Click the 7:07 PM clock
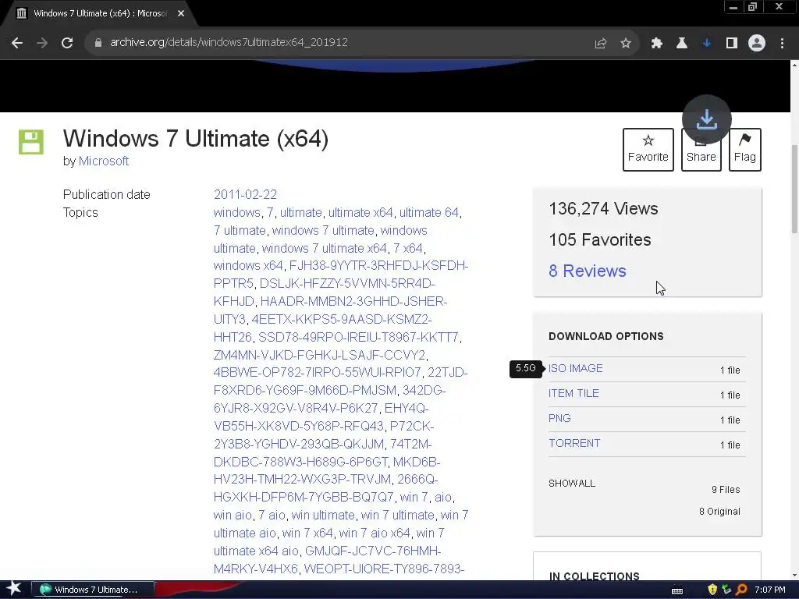 coord(770,590)
